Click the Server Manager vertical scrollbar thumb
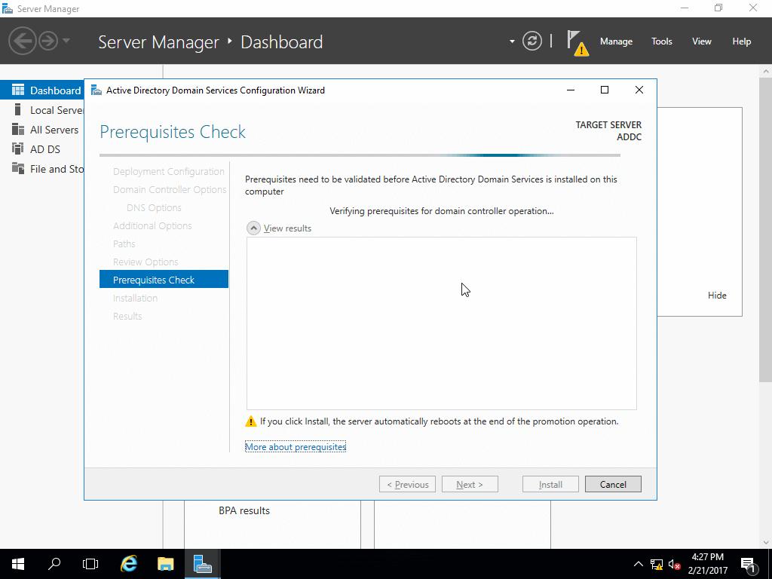This screenshot has height=579, width=772. (766, 229)
